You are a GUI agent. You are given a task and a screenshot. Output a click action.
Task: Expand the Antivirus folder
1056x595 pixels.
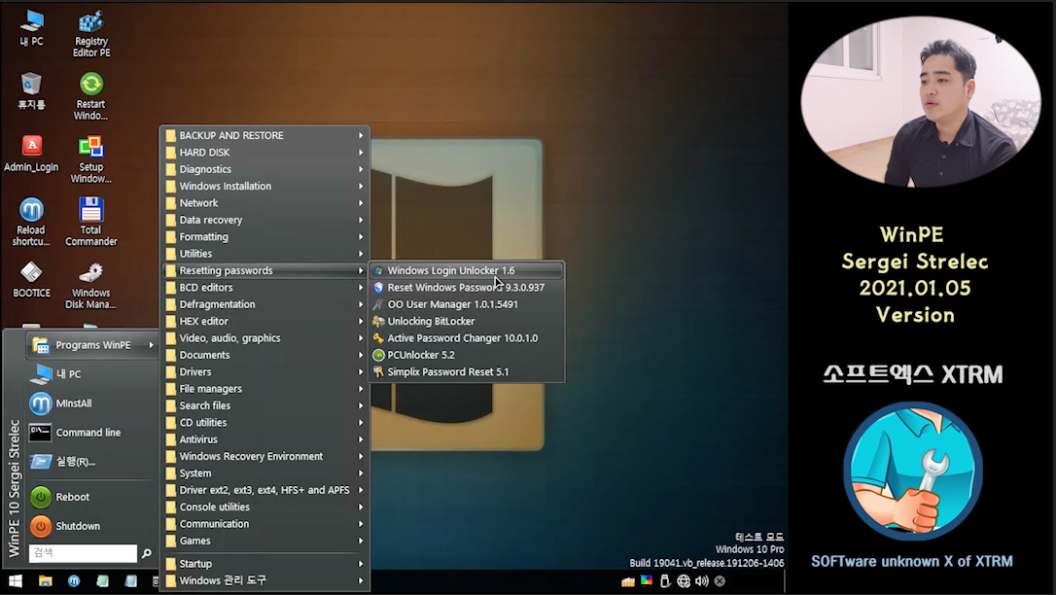(264, 438)
